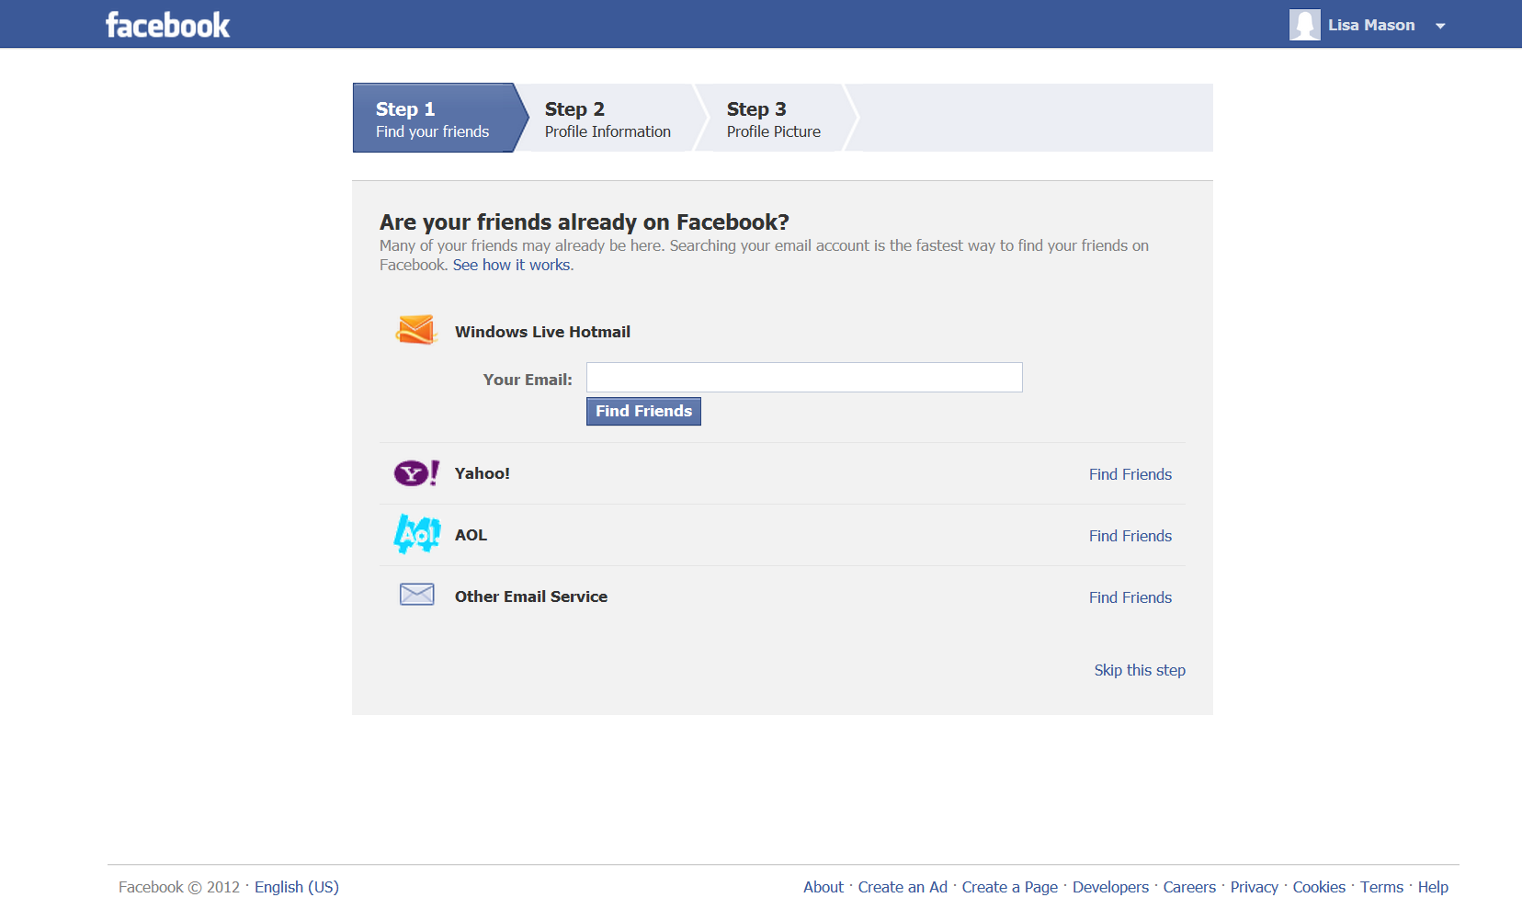Select the Other Email Service label

[x=531, y=597]
